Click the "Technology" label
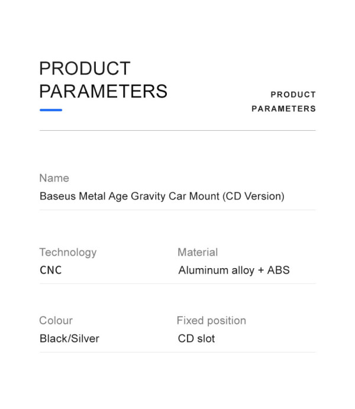Image resolution: width=355 pixels, height=409 pixels. click(67, 252)
